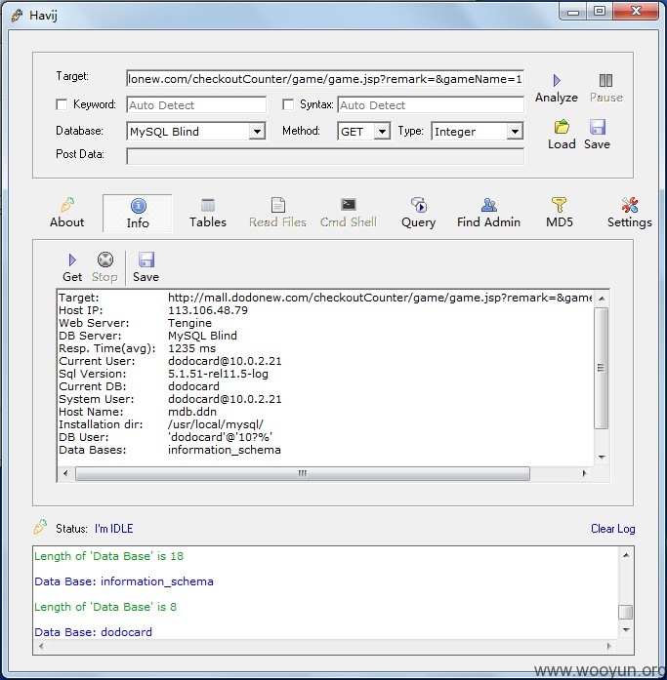Start analysis with the Analyze play icon
The width and height of the screenshot is (667, 680).
pyautogui.click(x=557, y=81)
